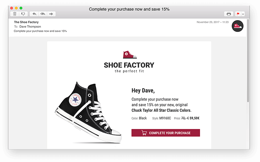Viewport: 260px width, 162px height.
Task: Click the Chuck Taylor All Star product name
Action: tap(161, 110)
